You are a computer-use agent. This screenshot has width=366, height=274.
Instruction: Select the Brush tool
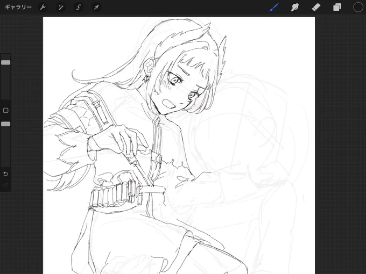pos(274,7)
